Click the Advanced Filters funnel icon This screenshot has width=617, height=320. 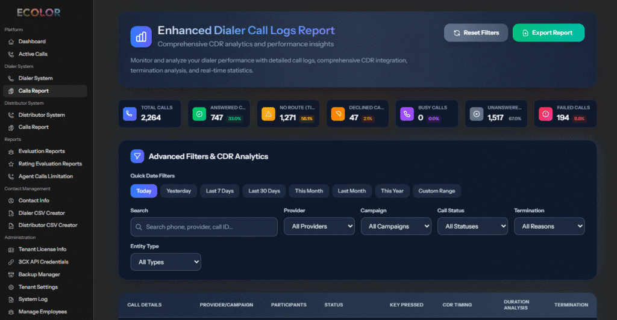click(137, 156)
